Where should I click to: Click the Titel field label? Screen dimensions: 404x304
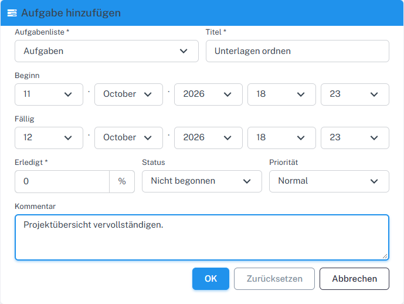[216, 32]
